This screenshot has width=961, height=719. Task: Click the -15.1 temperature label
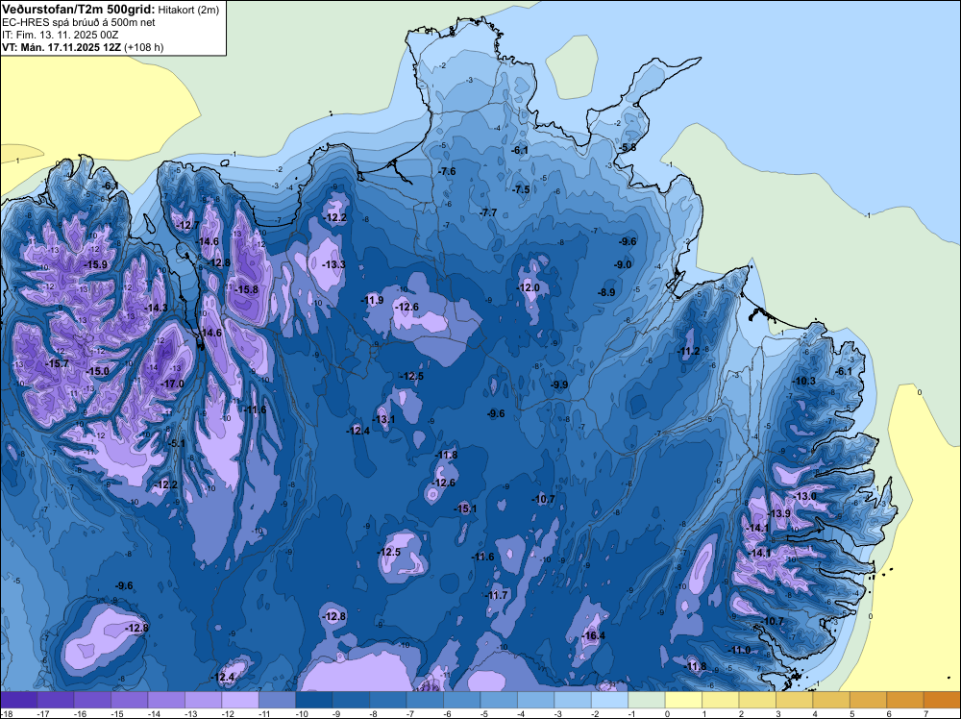pyautogui.click(x=465, y=508)
